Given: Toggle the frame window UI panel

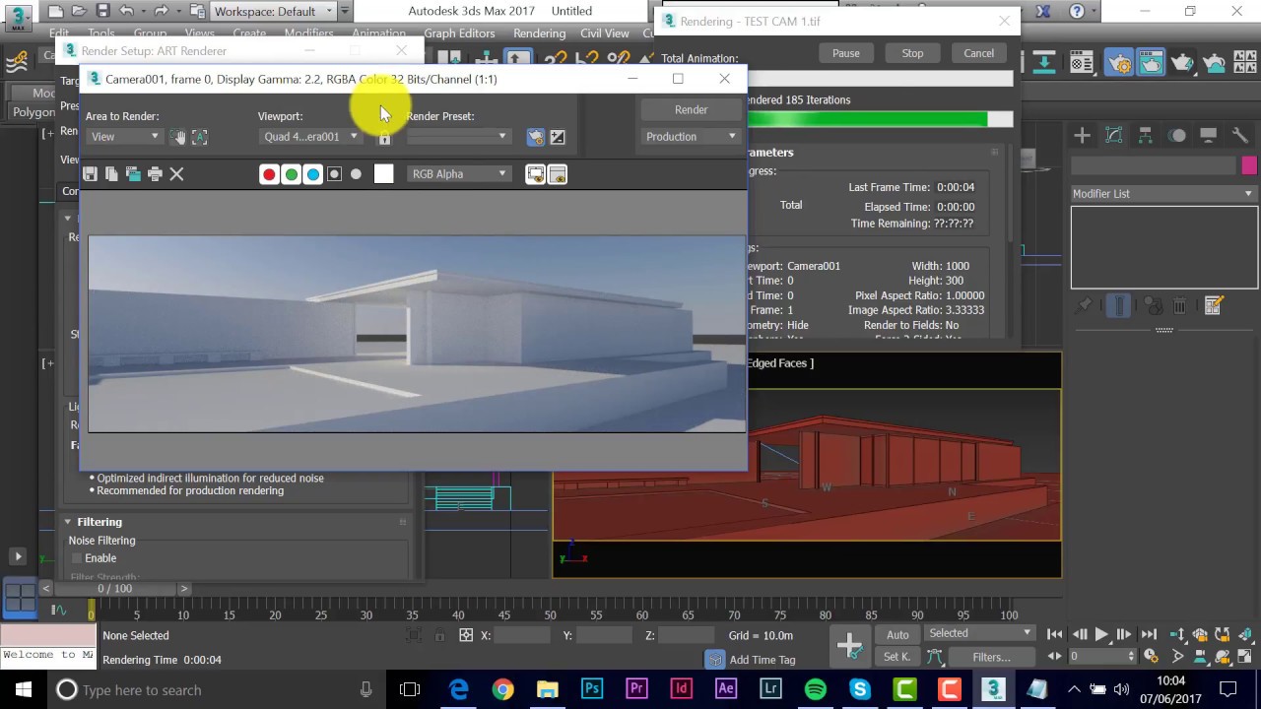Looking at the screenshot, I should click(x=557, y=174).
